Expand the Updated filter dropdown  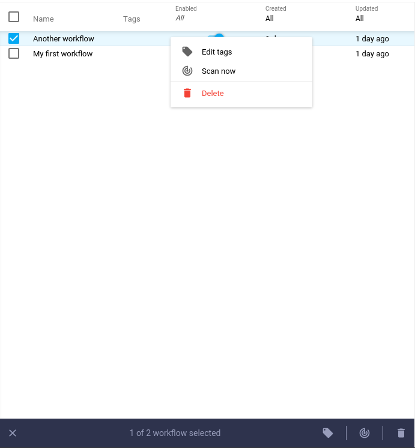(x=360, y=19)
